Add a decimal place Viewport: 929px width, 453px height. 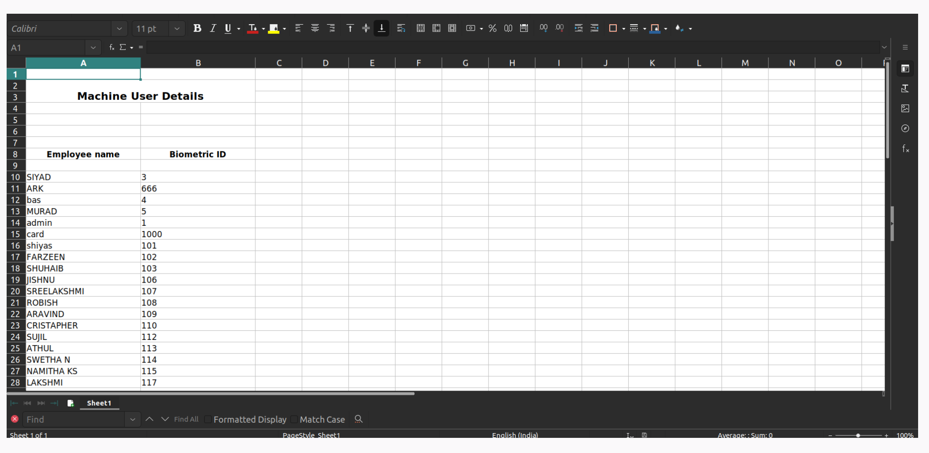pyautogui.click(x=543, y=28)
